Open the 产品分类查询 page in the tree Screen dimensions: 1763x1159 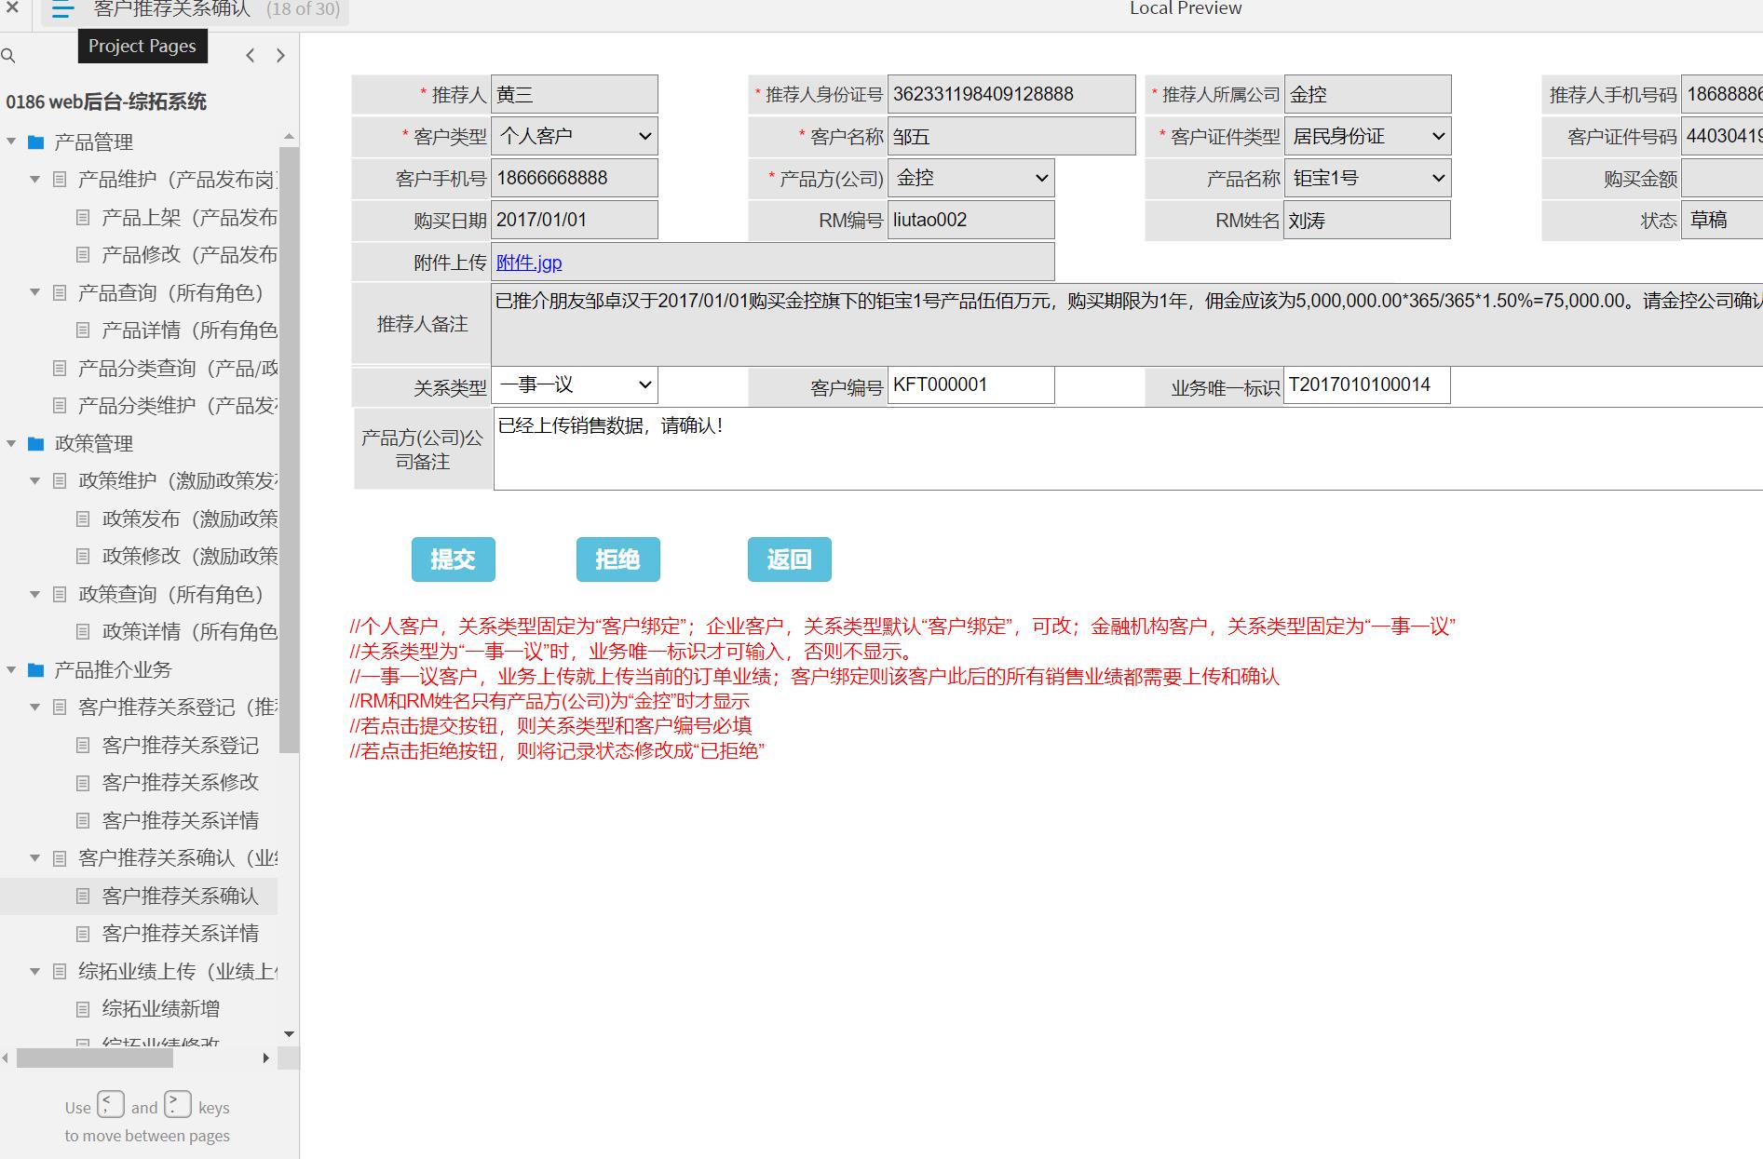click(177, 369)
